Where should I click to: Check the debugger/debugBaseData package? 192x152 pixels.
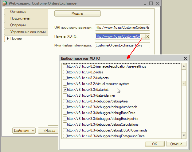pyautogui.click(x=65, y=113)
